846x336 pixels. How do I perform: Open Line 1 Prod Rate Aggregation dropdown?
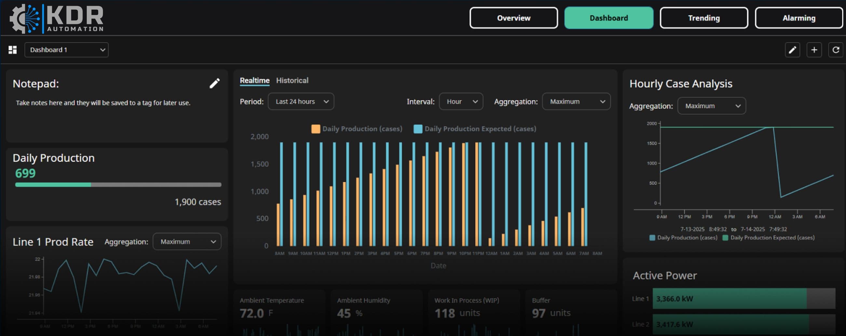(187, 241)
